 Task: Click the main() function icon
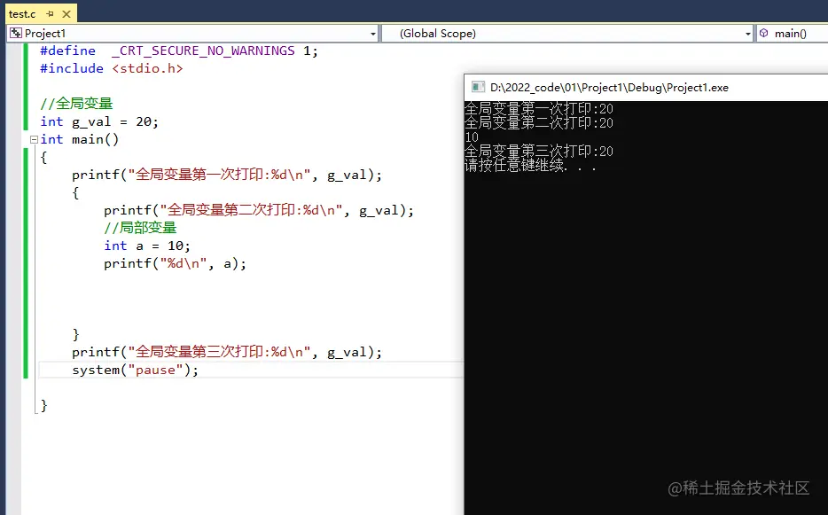(x=763, y=34)
